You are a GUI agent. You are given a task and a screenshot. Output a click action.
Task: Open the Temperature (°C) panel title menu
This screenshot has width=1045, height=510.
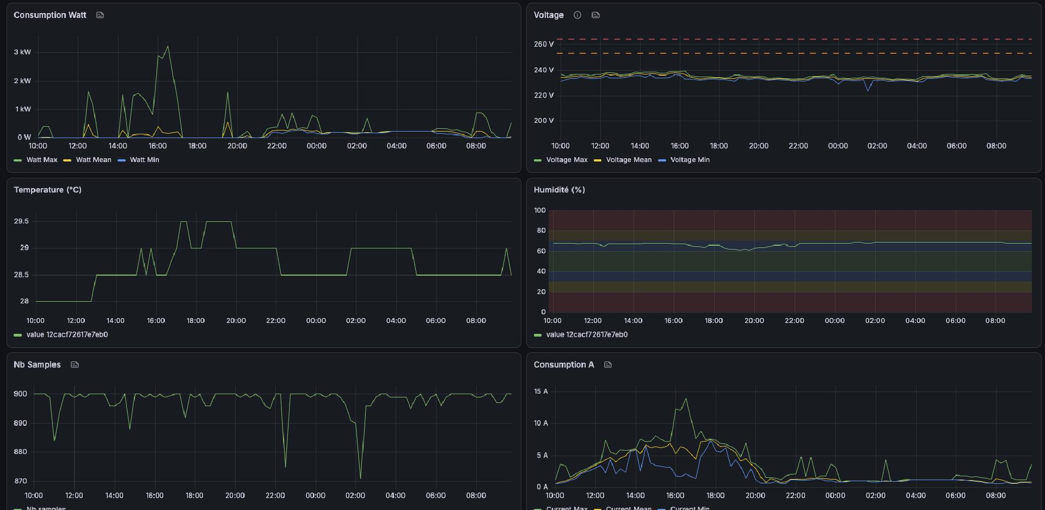coord(47,190)
